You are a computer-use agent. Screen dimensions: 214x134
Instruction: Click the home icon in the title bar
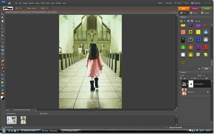(9, 3)
